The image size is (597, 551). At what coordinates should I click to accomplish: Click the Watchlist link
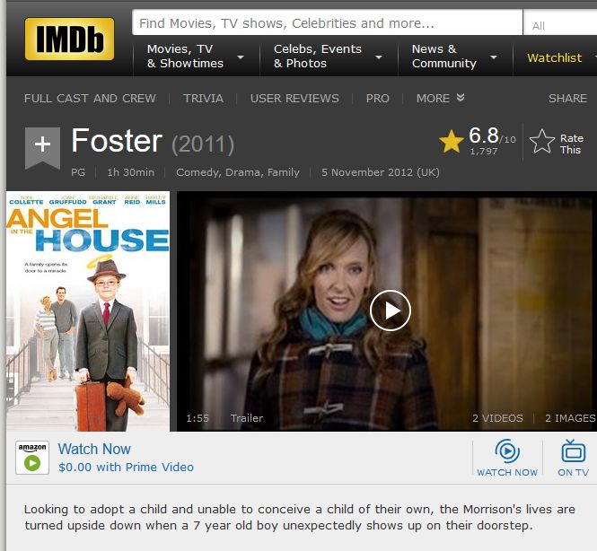[555, 57]
